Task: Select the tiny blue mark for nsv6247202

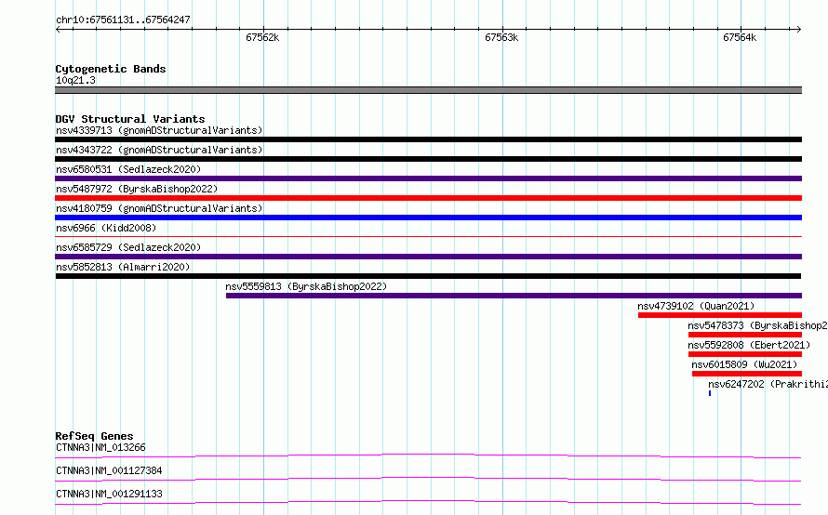Action: click(710, 393)
